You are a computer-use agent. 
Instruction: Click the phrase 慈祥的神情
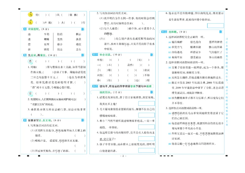(216, 42)
